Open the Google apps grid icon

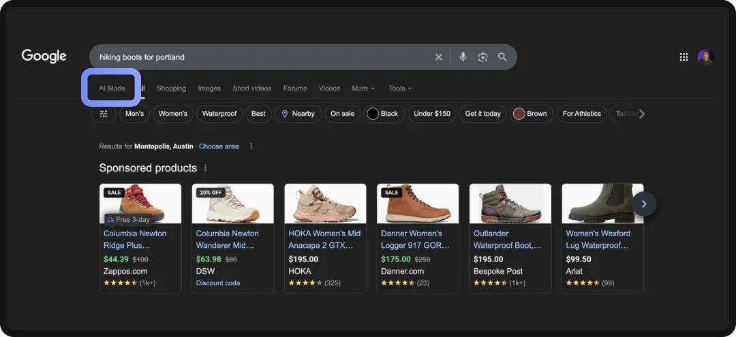pyautogui.click(x=684, y=57)
